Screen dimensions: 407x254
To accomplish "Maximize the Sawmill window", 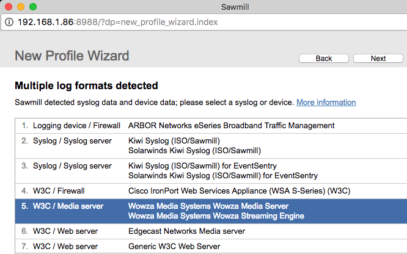I will 33,7.
